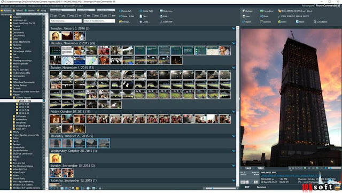This screenshot has width=342, height=193.
Task: Toggle the TGA file type checkbox
Action: 85,16
